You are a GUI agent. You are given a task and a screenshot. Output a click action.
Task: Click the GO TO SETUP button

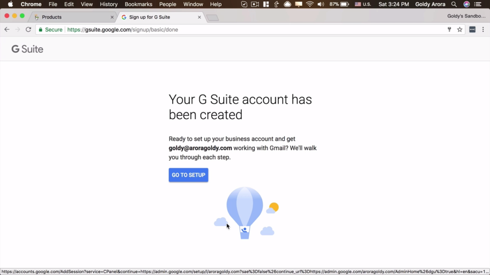188,175
